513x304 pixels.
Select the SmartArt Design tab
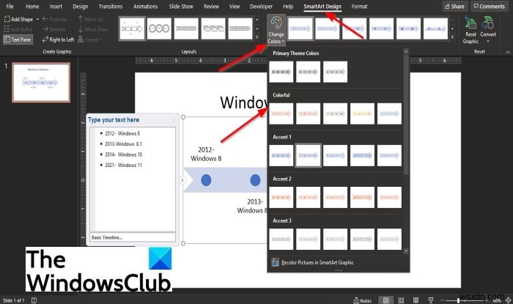pyautogui.click(x=322, y=6)
